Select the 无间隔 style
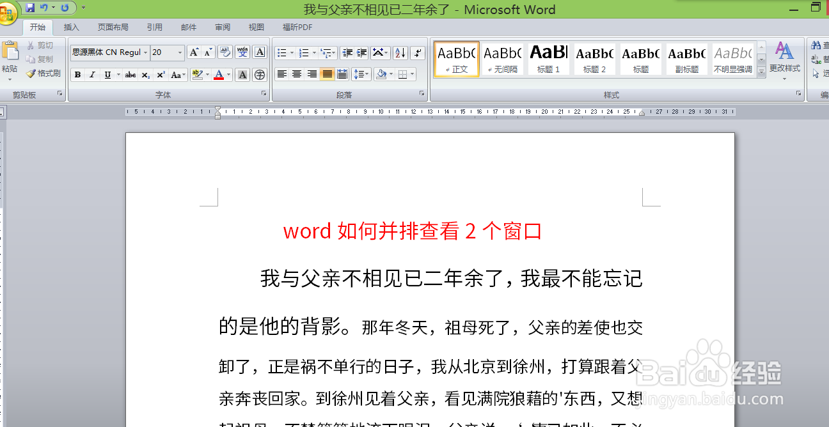This screenshot has width=829, height=427. coord(503,59)
